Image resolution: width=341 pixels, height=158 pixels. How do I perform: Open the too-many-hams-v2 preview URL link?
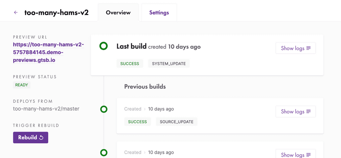(x=48, y=52)
